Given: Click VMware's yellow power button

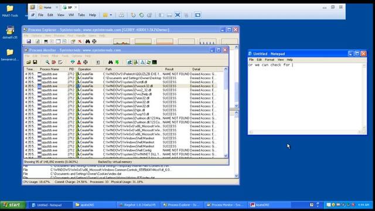Looking at the screenshot, I should click(105, 15).
